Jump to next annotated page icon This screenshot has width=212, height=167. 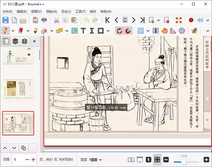pyautogui.click(x=125, y=20)
